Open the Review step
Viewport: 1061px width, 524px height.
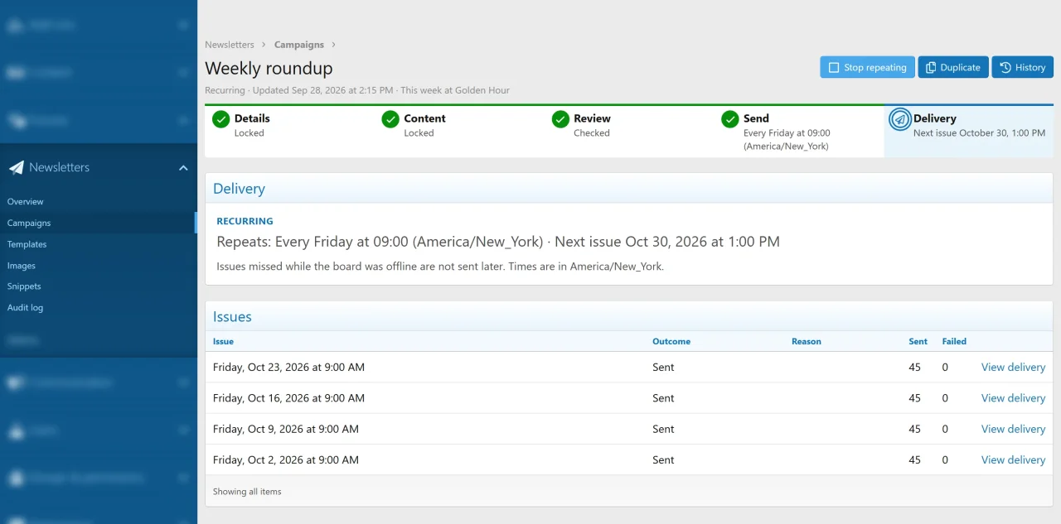coord(630,131)
